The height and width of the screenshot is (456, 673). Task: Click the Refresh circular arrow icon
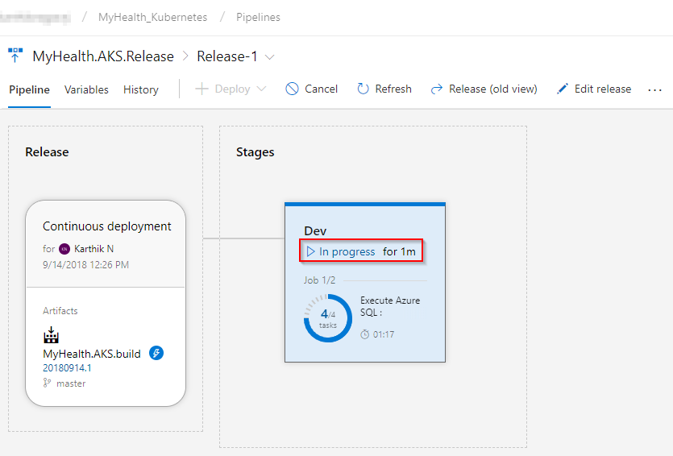363,89
